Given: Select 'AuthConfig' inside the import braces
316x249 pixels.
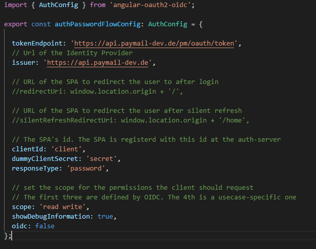Looking at the screenshot, I should click(x=59, y=5).
